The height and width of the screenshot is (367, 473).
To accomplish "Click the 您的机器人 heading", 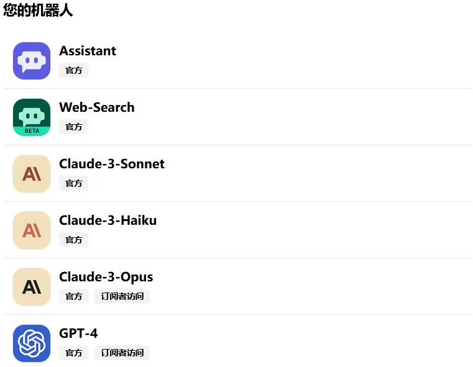I will pos(38,10).
